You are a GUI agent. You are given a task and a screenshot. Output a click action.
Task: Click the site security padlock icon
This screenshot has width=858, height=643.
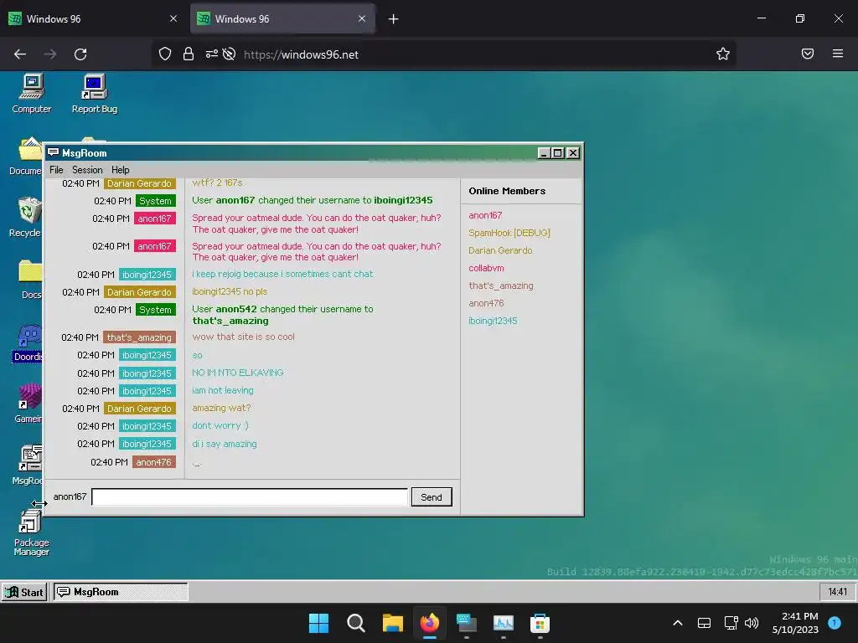pos(189,54)
